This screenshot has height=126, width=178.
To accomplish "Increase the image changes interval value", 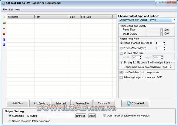I will pyautogui.click(x=164, y=42).
